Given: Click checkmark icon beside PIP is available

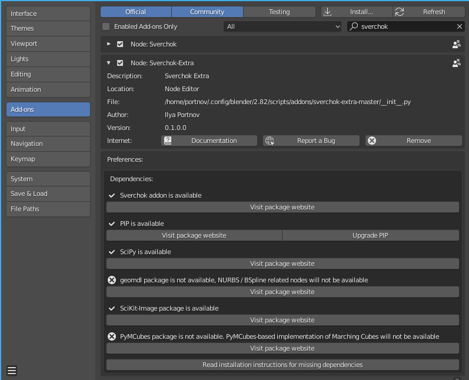Looking at the screenshot, I should click(x=112, y=224).
